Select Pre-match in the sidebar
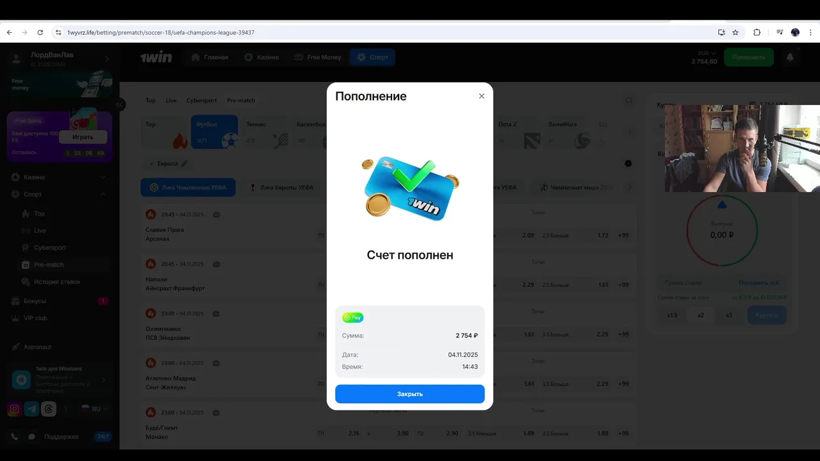Image resolution: width=820 pixels, height=461 pixels. 63,264
